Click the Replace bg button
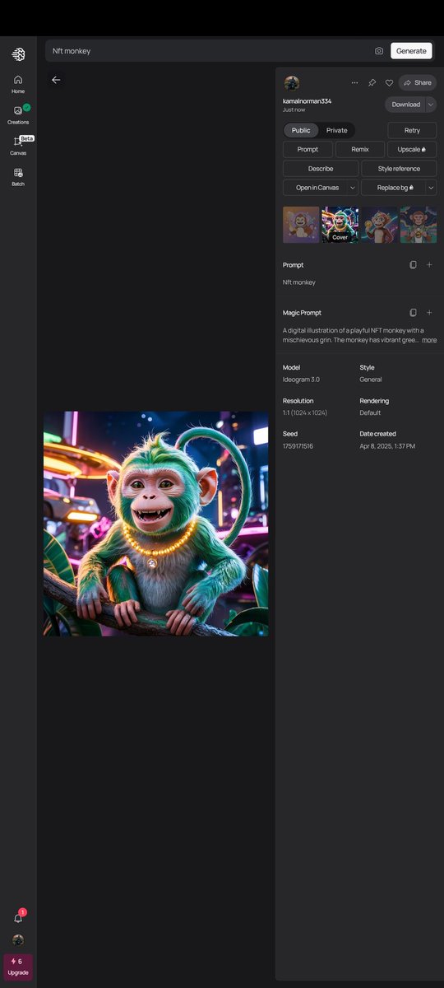Screen dimensions: 444x988 click(392, 188)
